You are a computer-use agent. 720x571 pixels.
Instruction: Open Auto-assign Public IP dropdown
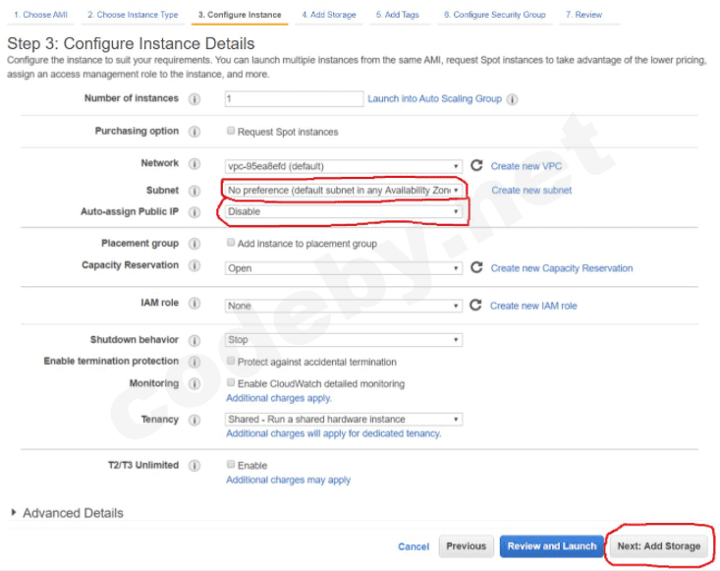pos(344,211)
